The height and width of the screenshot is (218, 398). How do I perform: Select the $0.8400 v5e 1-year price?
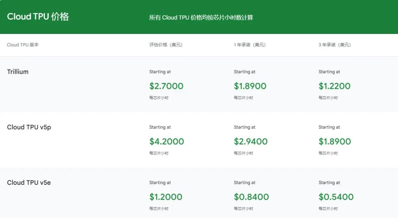pyautogui.click(x=251, y=197)
